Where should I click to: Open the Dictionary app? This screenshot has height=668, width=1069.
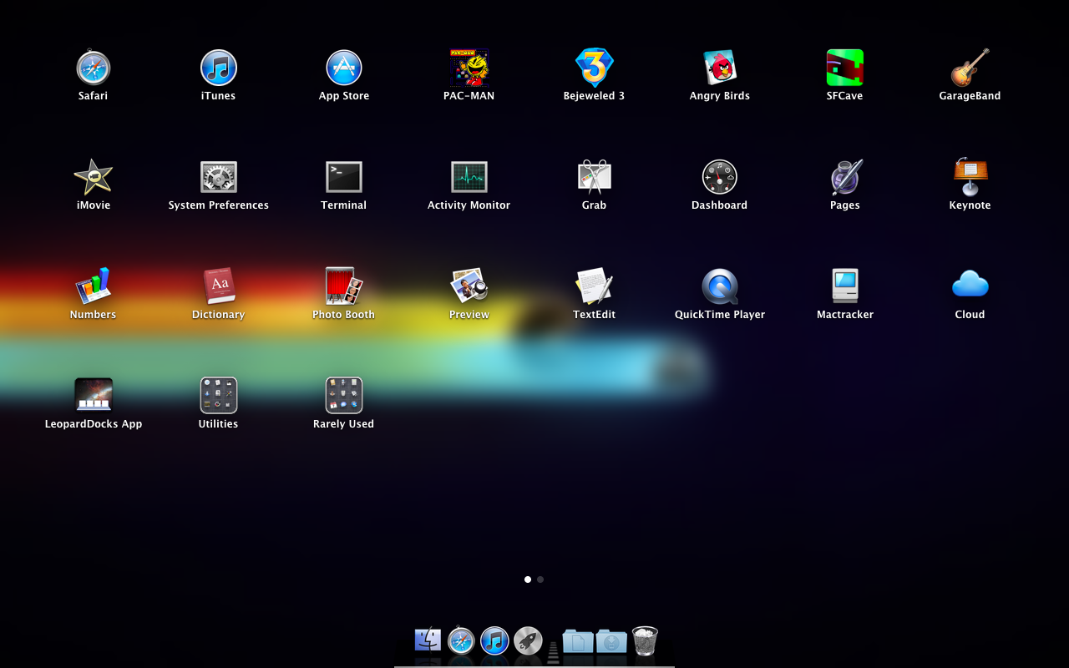point(219,286)
